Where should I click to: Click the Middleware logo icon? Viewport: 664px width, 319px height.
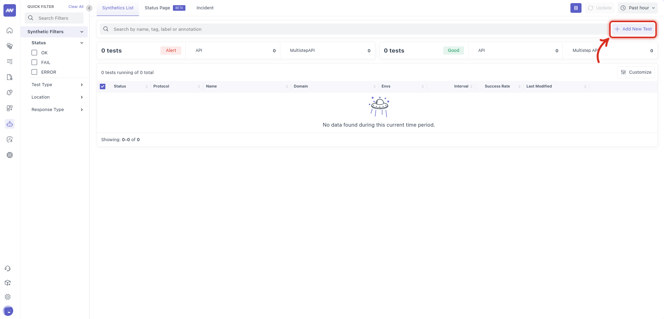[10, 10]
